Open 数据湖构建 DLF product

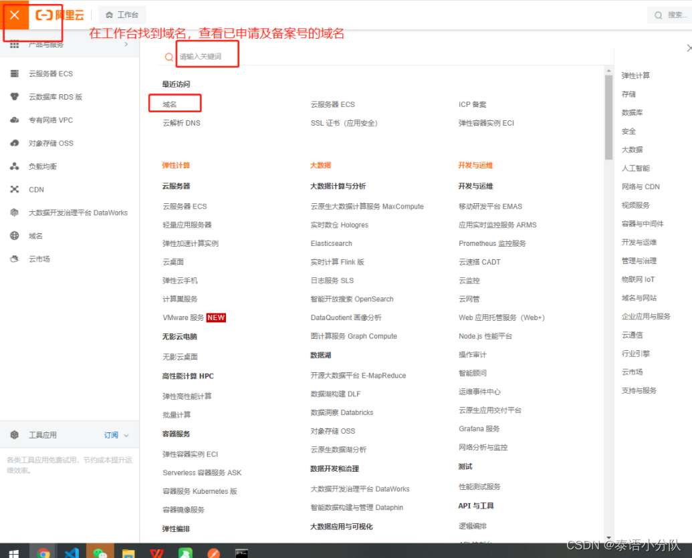point(336,394)
